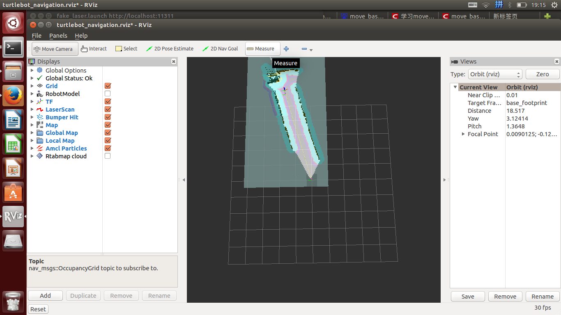Disable the LaserScan display checkbox

(108, 110)
